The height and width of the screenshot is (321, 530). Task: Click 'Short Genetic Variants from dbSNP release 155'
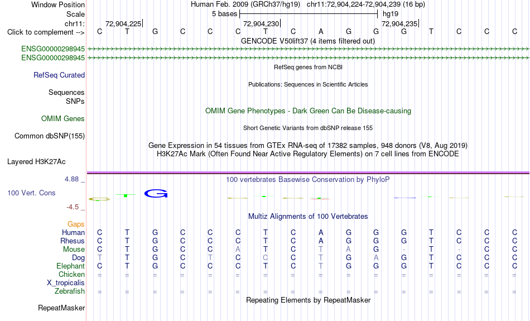tap(308, 128)
